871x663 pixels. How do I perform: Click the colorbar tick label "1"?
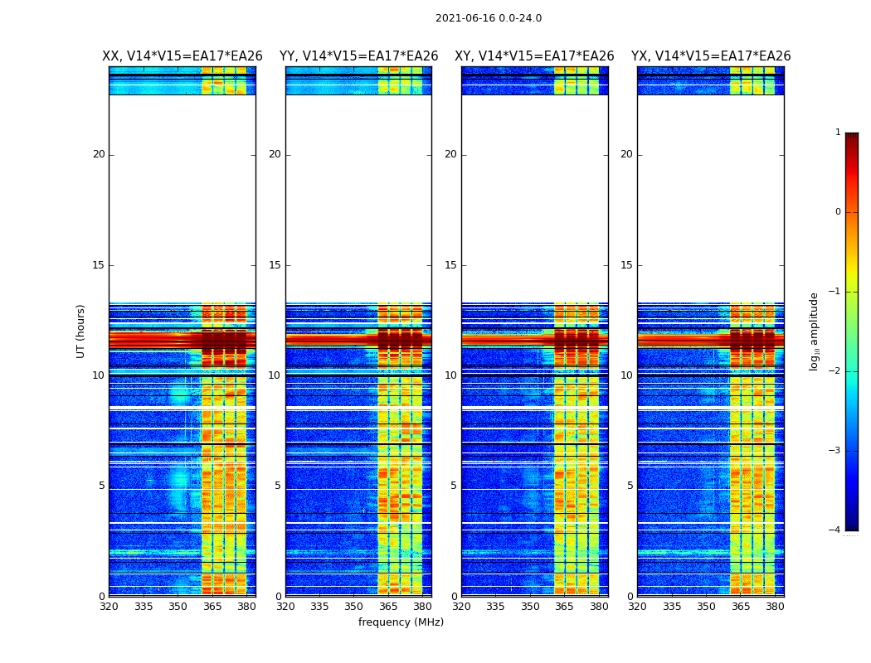pyautogui.click(x=837, y=133)
